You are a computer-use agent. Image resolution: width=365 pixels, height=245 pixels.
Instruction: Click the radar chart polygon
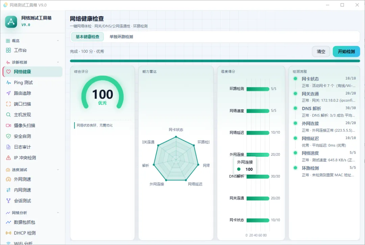coord(176,159)
